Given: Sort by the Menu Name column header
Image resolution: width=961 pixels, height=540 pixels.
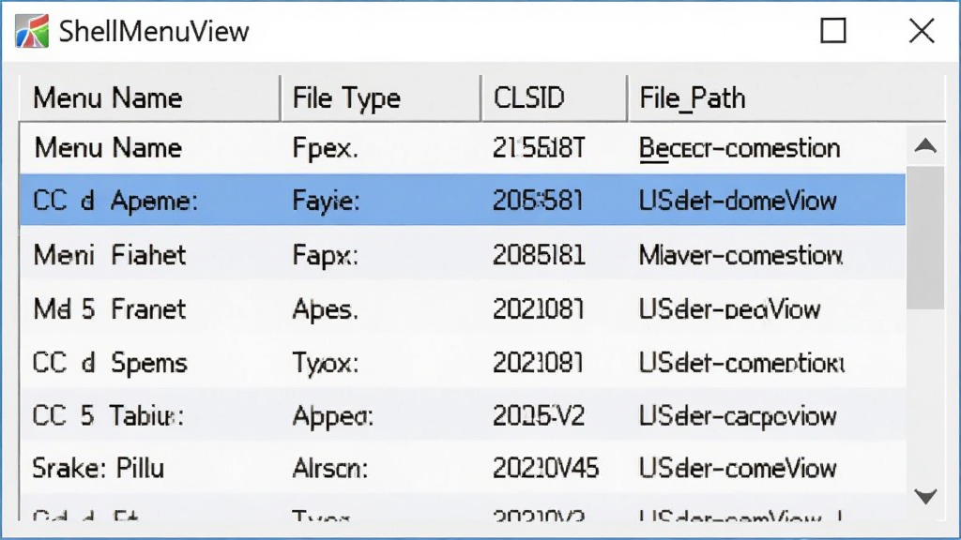Looking at the screenshot, I should [x=149, y=97].
